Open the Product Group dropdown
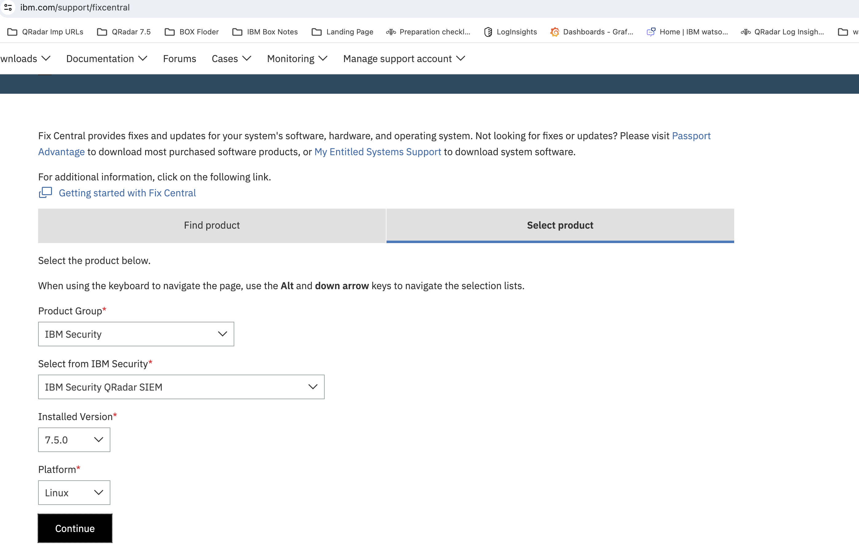Screen dimensions: 859x555 pos(136,334)
